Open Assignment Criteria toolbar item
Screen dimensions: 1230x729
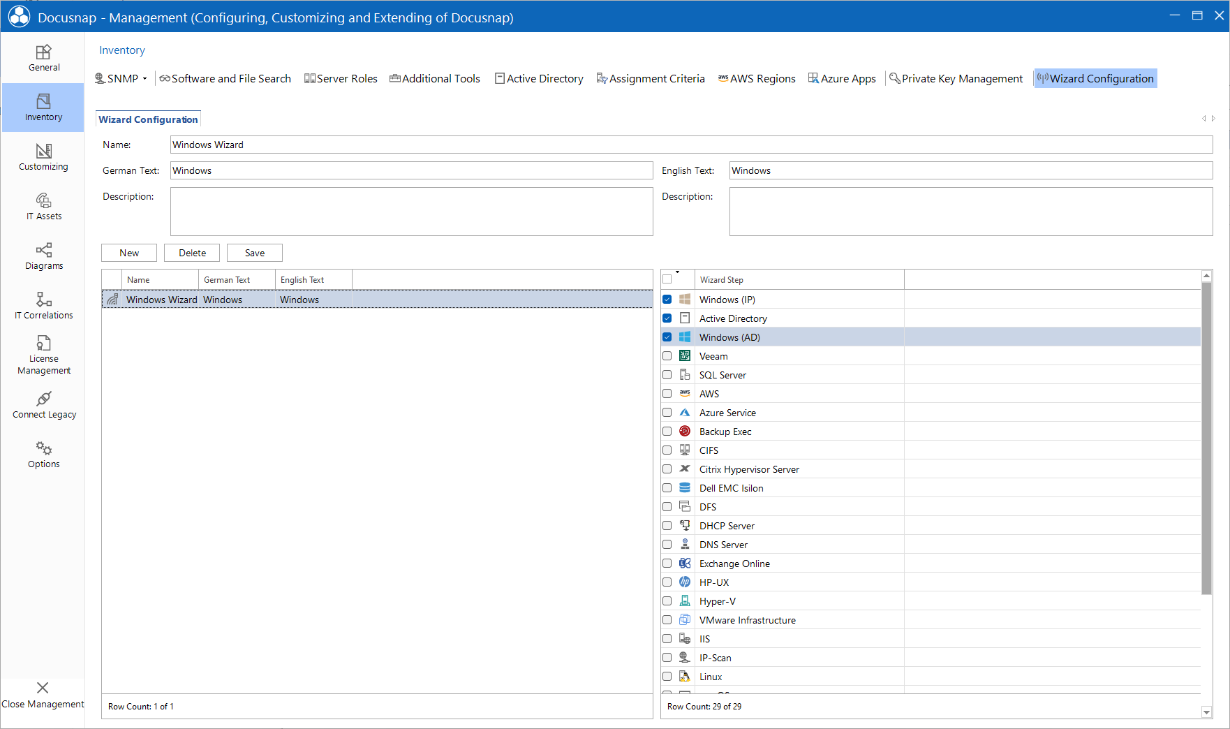pos(651,79)
